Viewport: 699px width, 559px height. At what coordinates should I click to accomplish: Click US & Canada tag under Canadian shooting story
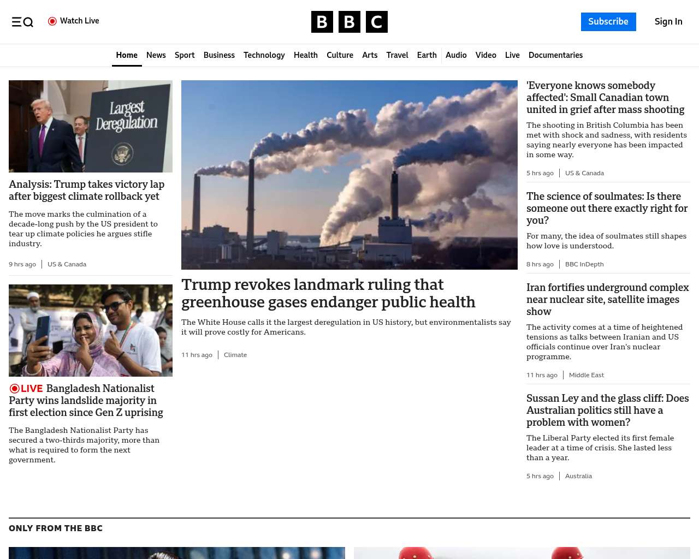click(584, 173)
